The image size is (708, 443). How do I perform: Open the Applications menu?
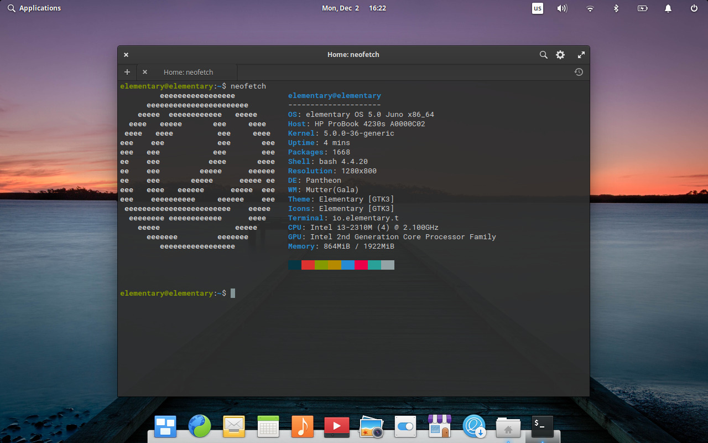click(34, 8)
